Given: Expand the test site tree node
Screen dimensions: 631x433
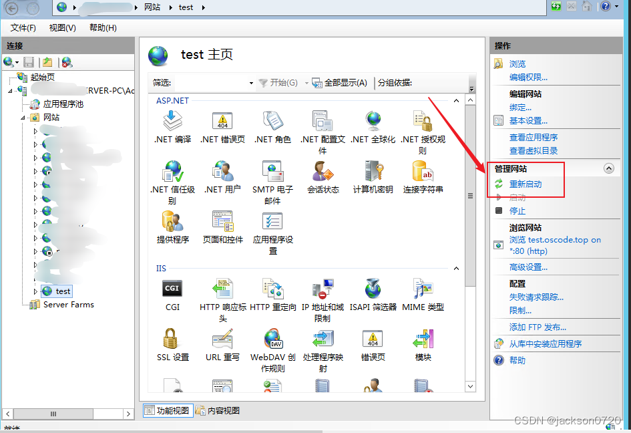Looking at the screenshot, I should (x=36, y=291).
